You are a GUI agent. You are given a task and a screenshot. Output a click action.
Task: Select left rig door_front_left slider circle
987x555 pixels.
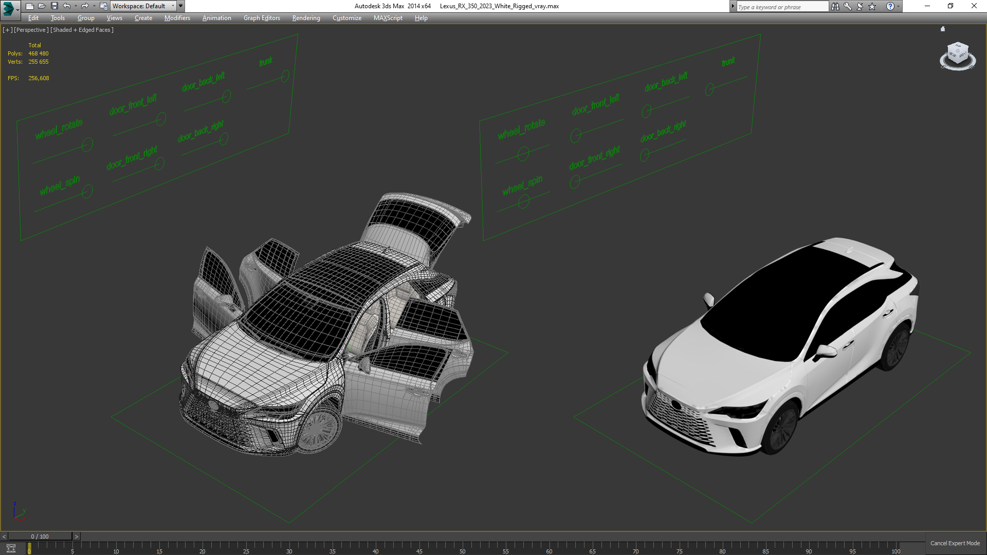(161, 119)
